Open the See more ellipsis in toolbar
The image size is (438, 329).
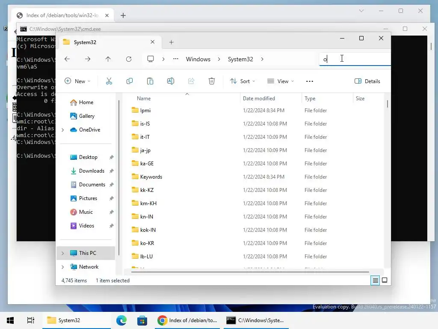coord(310,81)
